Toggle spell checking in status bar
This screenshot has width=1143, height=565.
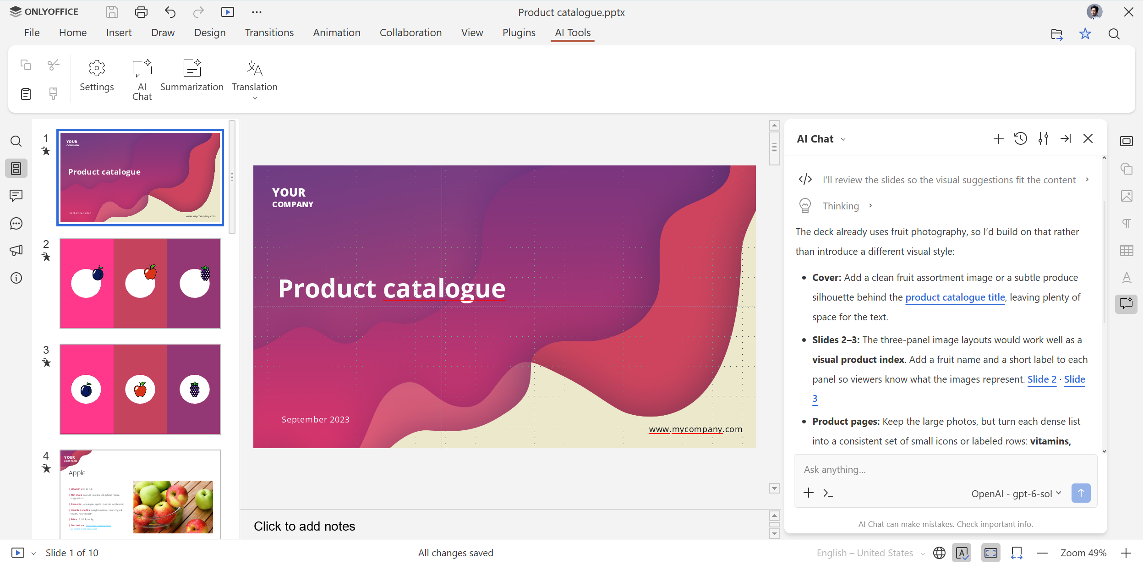coord(962,553)
